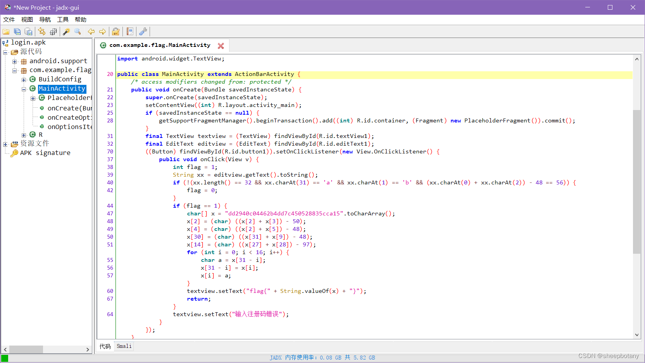Click the android.support package icon

(24, 61)
